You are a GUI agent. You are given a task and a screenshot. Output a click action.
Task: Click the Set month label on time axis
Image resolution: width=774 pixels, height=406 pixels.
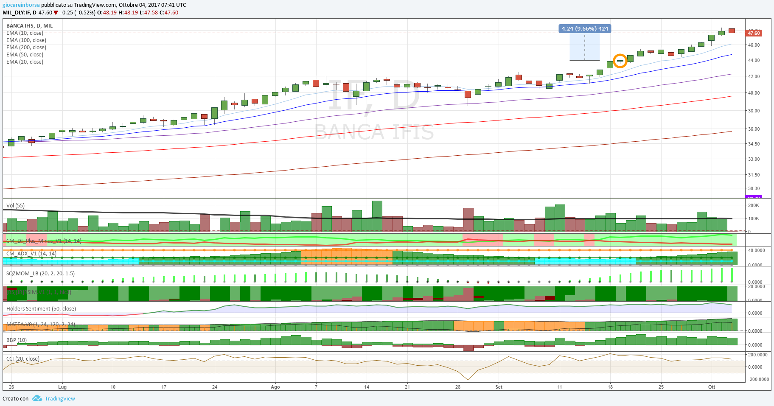tap(499, 387)
